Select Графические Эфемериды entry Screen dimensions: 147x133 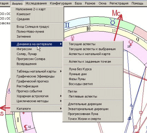(x=37, y=77)
